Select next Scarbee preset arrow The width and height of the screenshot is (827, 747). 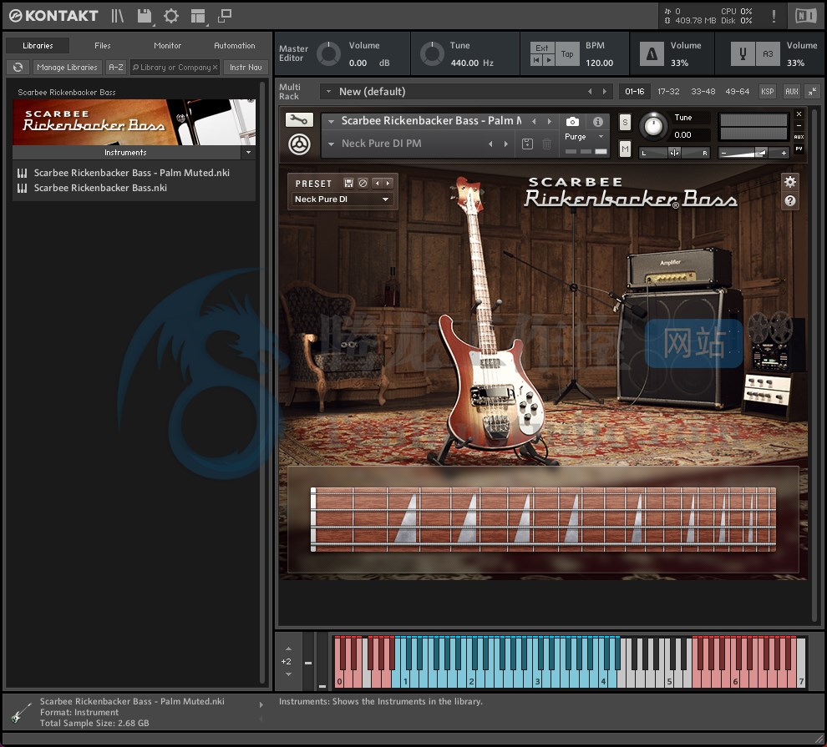[x=388, y=183]
